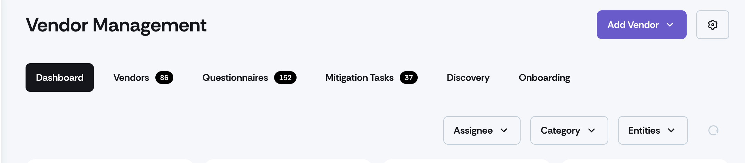Click the chevron arrow inside Entities filter
This screenshot has height=163, width=745.
[x=671, y=131]
